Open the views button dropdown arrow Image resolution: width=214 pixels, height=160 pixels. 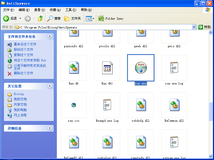pos(94,18)
